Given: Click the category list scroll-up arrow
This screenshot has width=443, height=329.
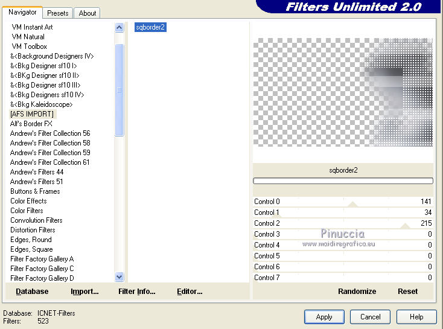Looking at the screenshot, I should pos(120,27).
